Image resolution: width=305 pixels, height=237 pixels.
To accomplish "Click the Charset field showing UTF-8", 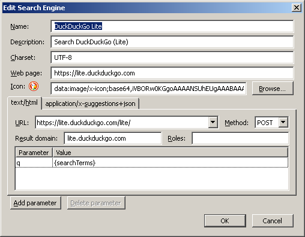I will tap(172, 57).
